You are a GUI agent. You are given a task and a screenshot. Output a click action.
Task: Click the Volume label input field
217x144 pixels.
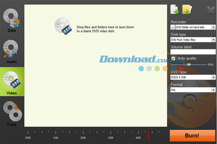tap(193, 52)
